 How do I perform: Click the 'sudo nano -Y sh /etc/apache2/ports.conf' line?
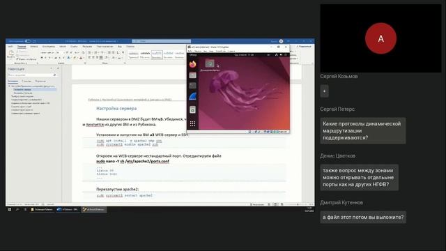click(132, 161)
